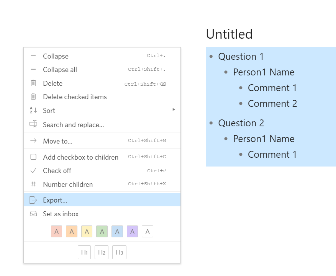336x276 pixels.
Task: Click the Collapse minus icon
Action: 33,56
